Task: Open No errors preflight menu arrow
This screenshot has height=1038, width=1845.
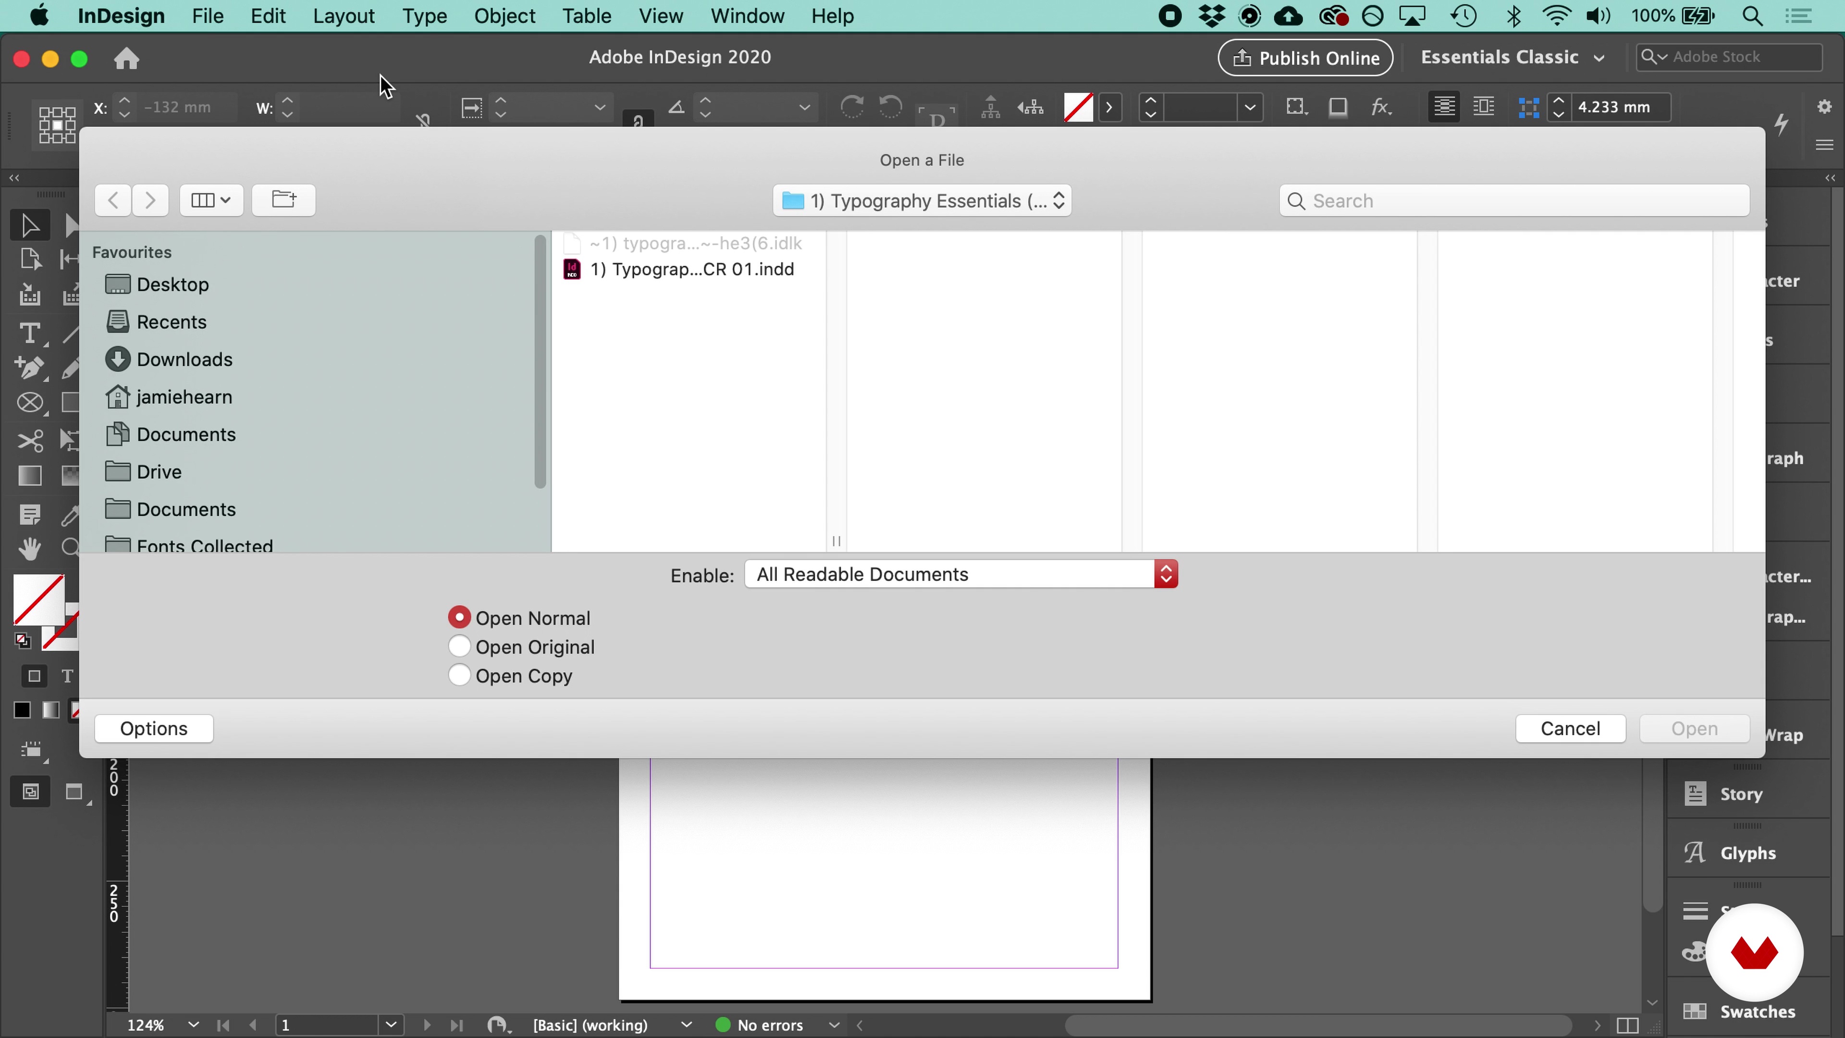Action: (834, 1025)
